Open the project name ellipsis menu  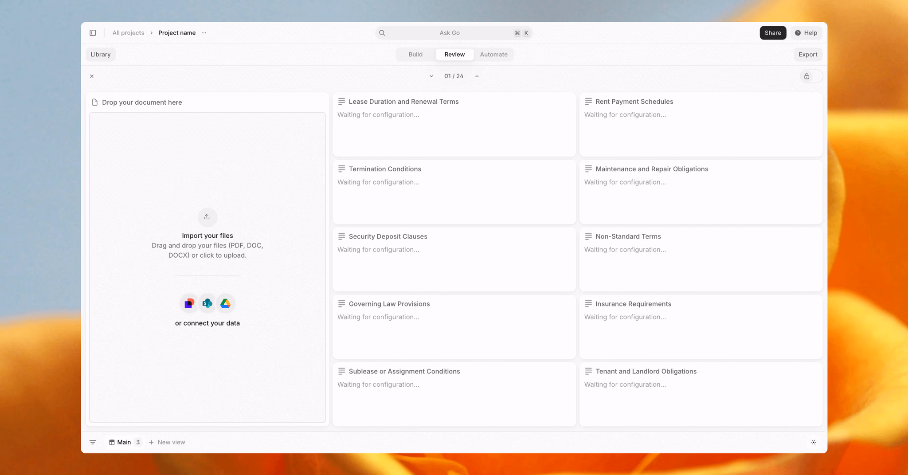click(x=204, y=33)
